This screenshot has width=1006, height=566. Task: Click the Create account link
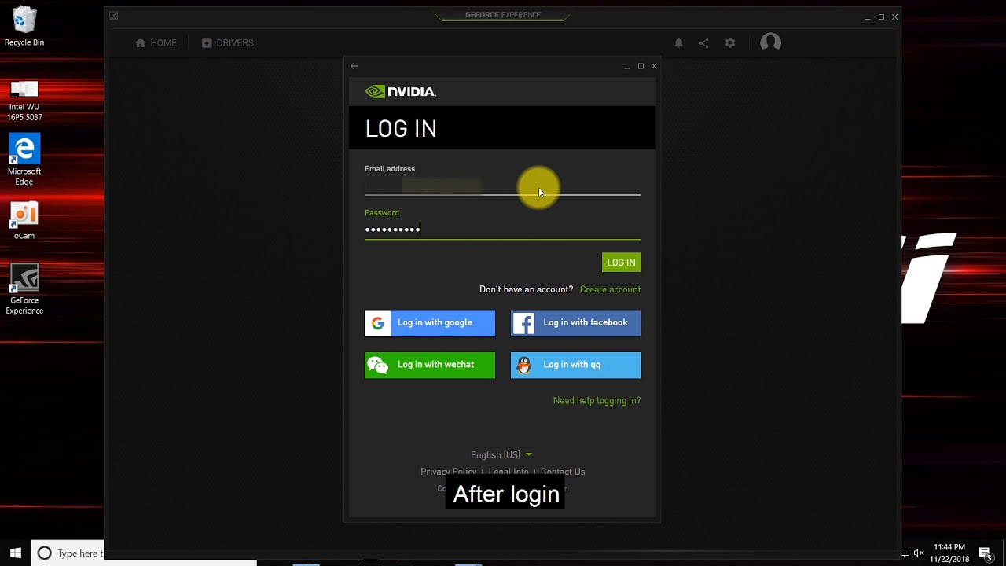click(x=610, y=289)
